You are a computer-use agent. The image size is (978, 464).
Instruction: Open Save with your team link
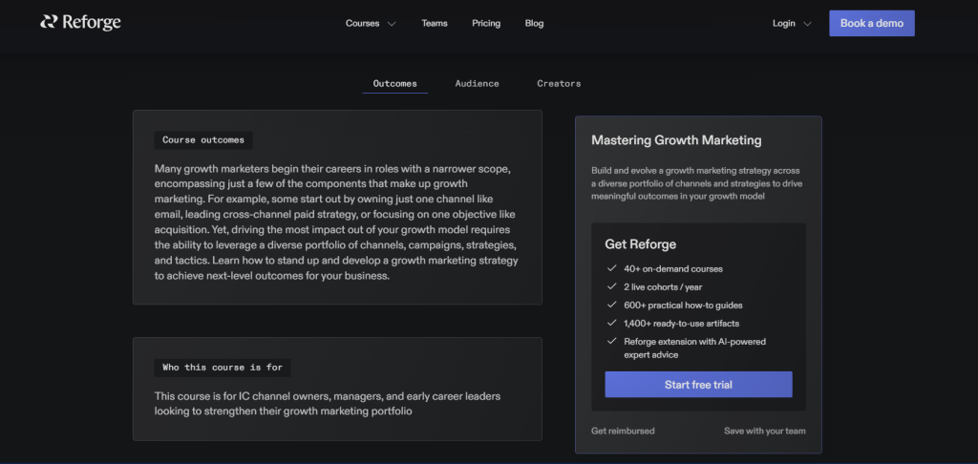tap(765, 431)
